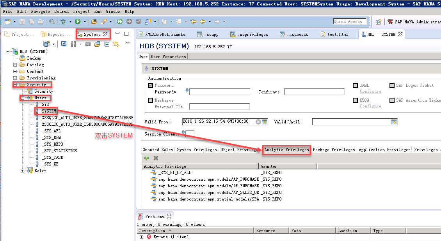Click the green fast-forward activate icon
This screenshot has width=441, height=241.
tap(120, 21)
